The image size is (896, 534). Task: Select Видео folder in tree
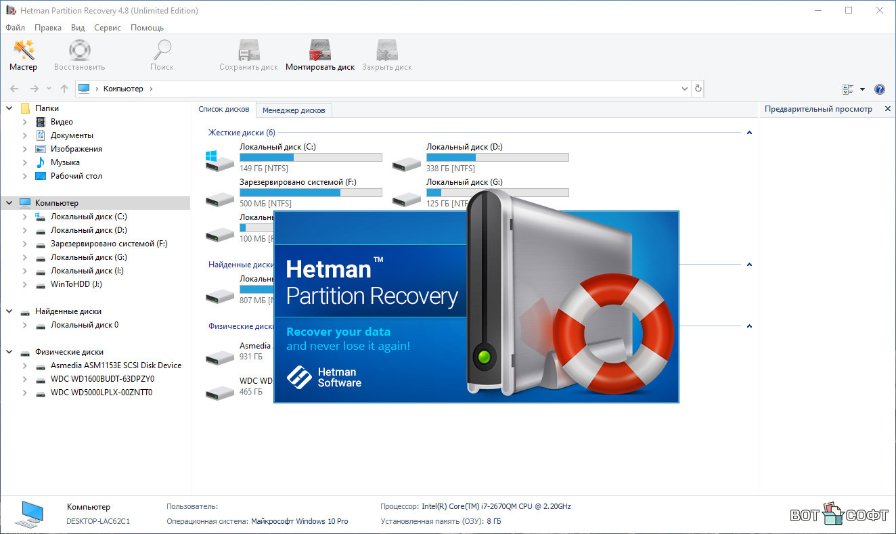tap(62, 122)
